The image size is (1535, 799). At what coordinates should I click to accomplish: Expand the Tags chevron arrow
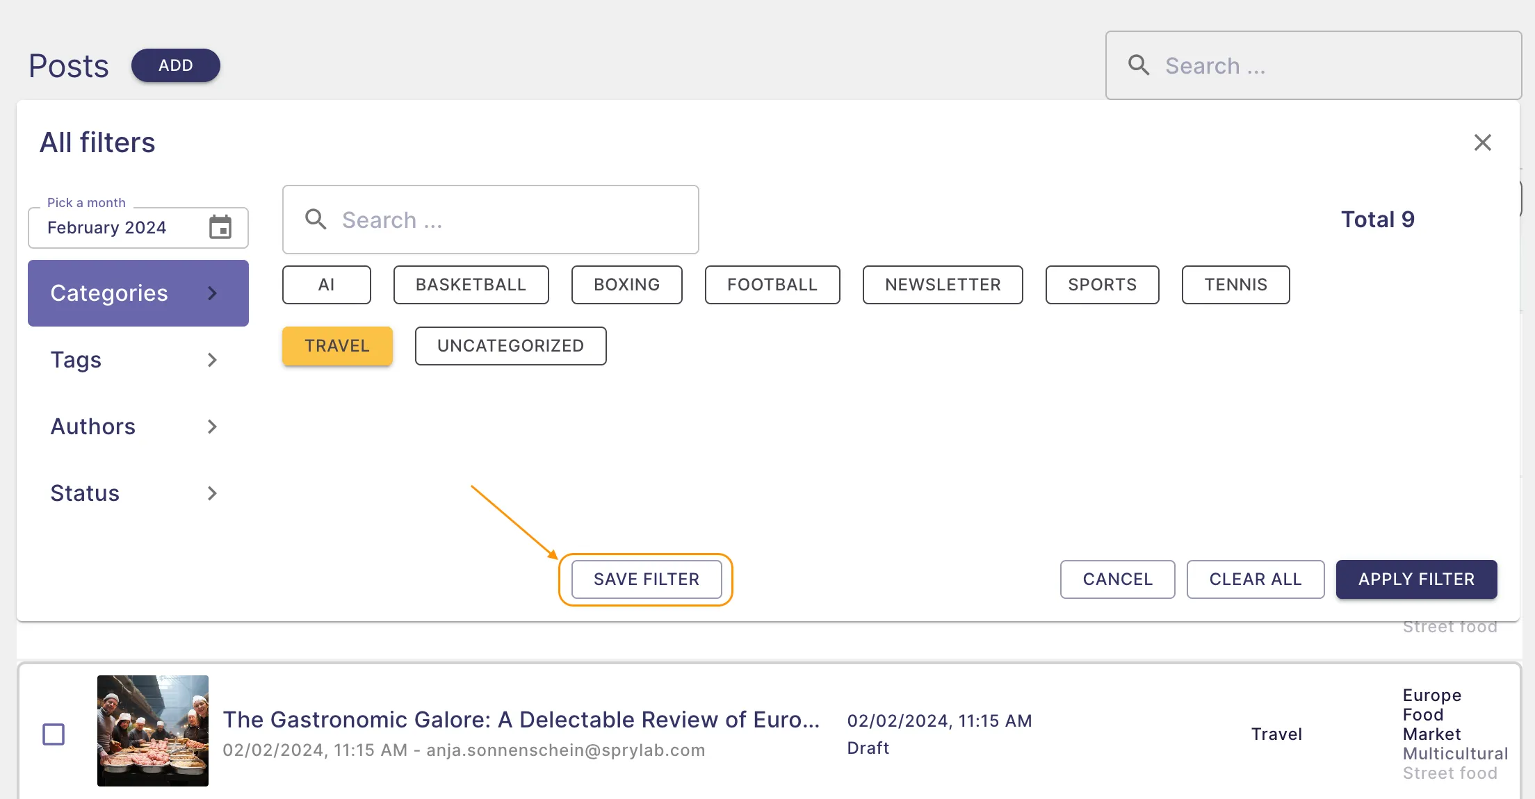pyautogui.click(x=213, y=360)
